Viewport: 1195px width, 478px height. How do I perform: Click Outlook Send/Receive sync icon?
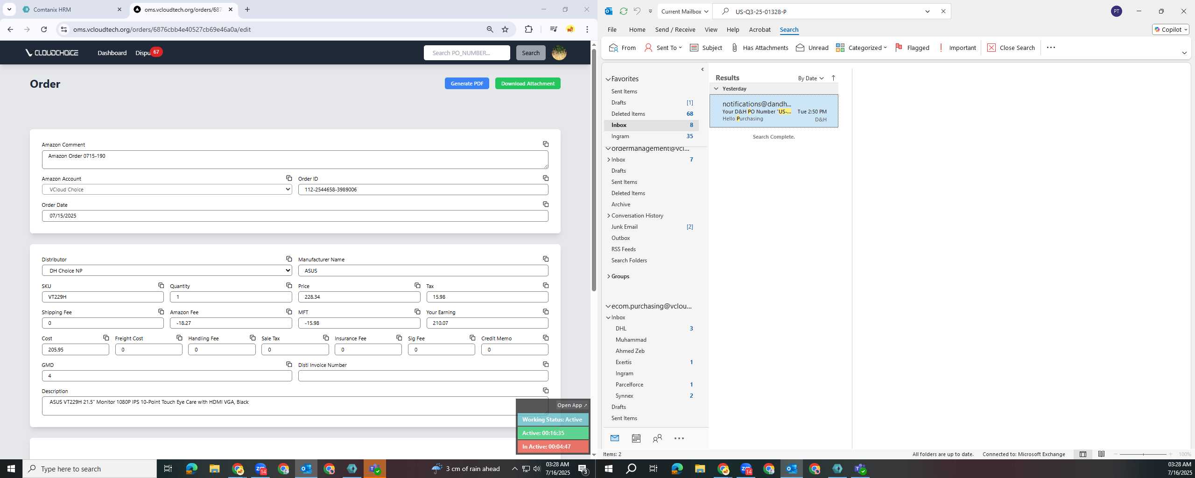click(x=623, y=11)
